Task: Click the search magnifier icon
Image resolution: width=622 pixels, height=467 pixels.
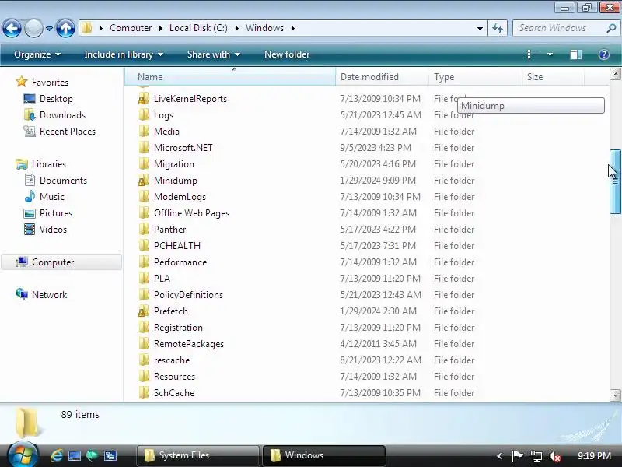Action: [611, 28]
